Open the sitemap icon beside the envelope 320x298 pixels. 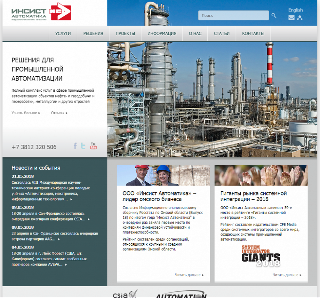pos(300,18)
